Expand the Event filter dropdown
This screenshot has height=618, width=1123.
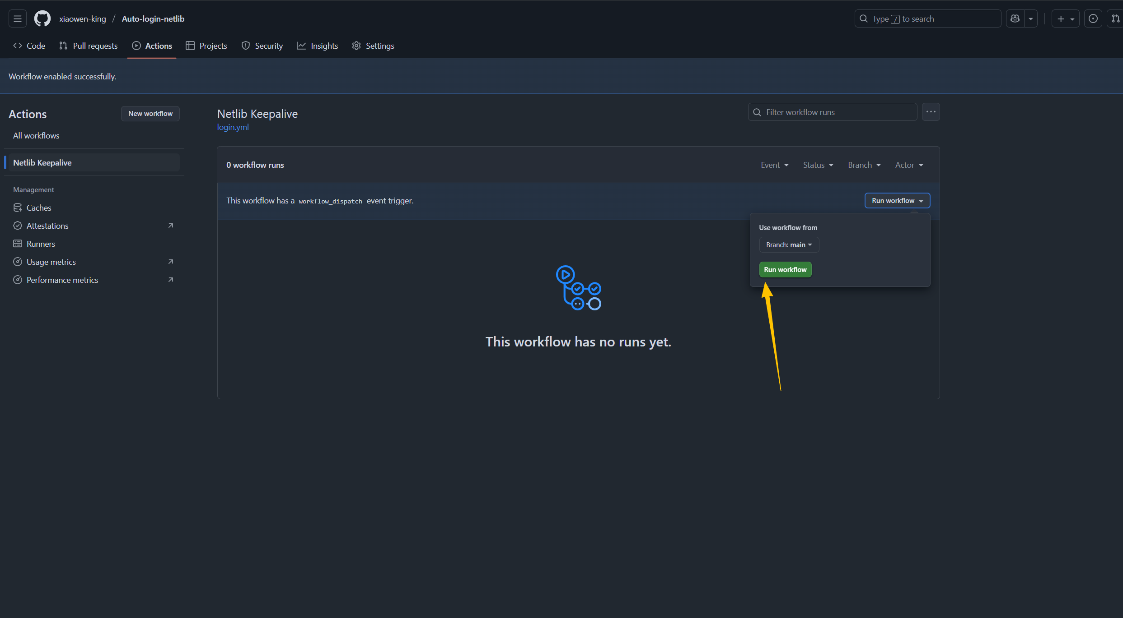pyautogui.click(x=774, y=165)
